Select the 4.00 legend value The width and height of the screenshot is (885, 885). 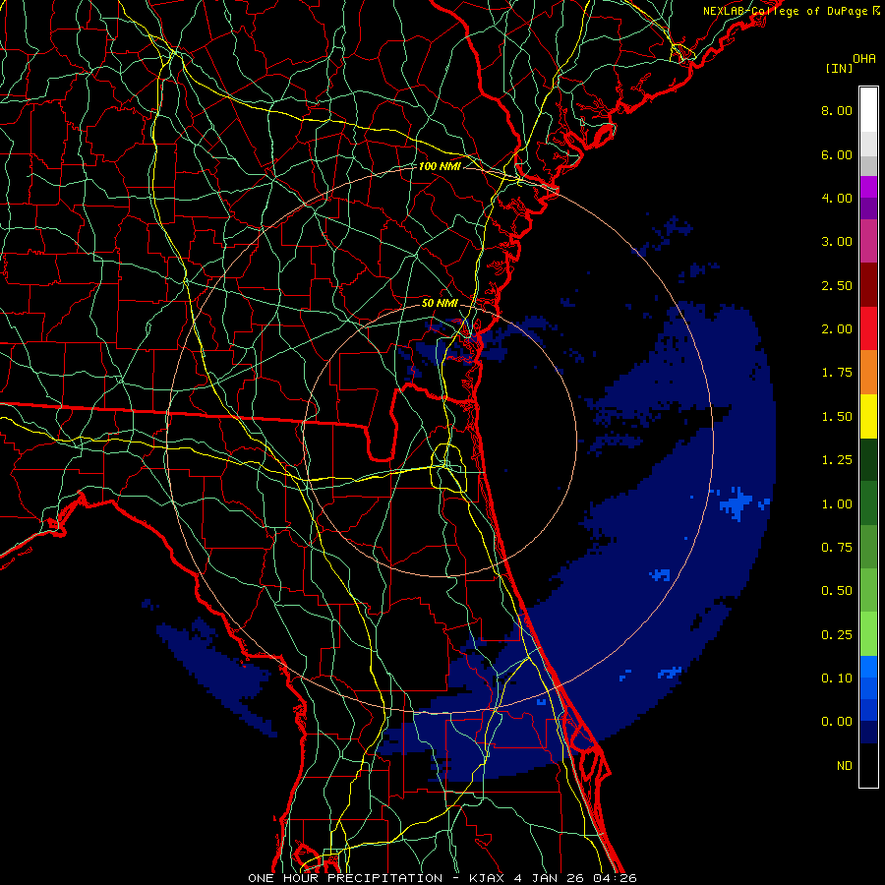click(837, 198)
